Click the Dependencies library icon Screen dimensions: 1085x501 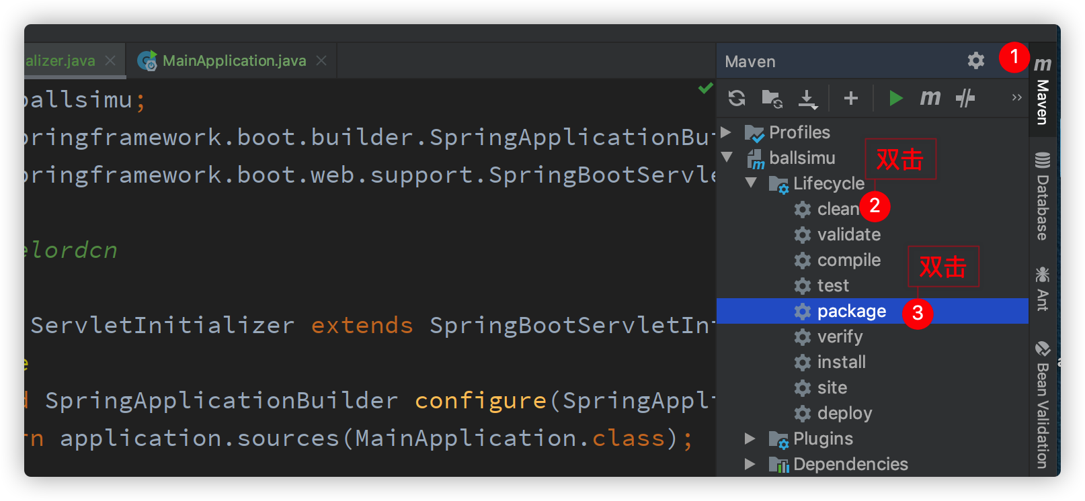tap(778, 465)
